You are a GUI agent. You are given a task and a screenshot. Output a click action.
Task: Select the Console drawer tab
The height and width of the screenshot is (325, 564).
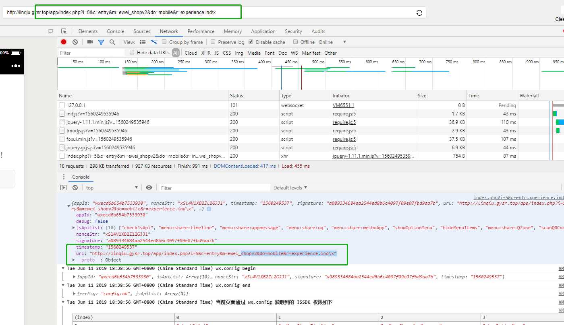(x=81, y=177)
